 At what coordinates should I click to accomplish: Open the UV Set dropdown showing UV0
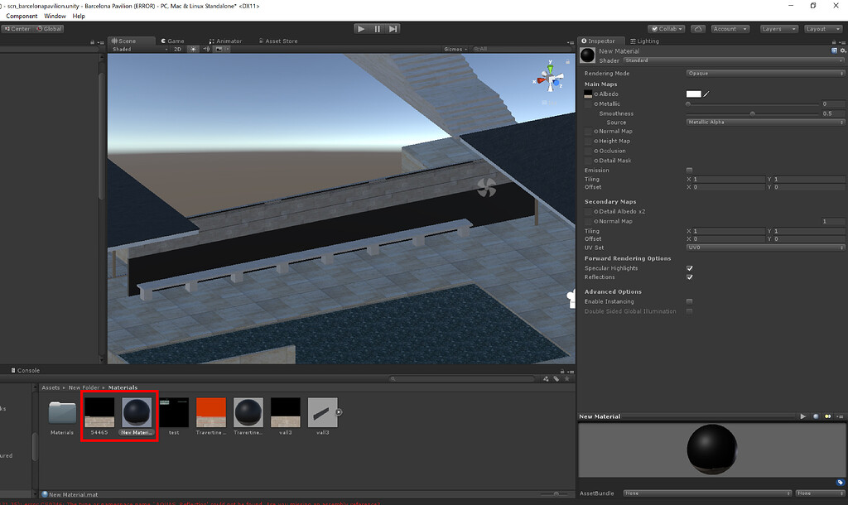click(765, 248)
